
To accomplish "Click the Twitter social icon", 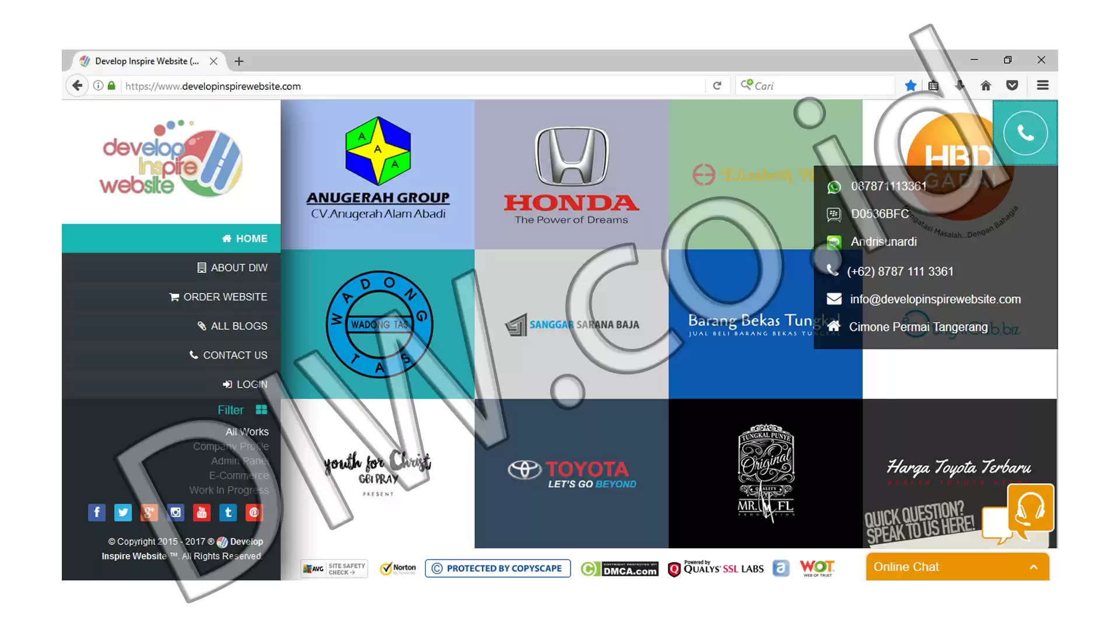I will coord(123,513).
